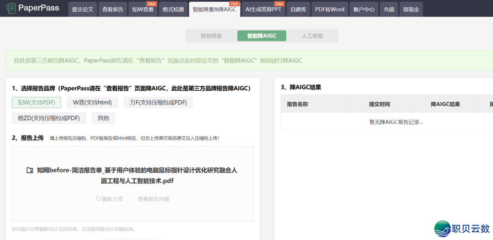
Task: Open the AI生成答辩PPT tab
Action: click(x=263, y=10)
